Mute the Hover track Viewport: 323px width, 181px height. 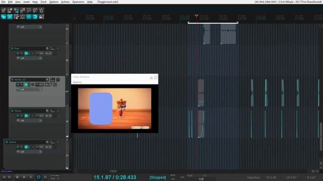click(18, 116)
